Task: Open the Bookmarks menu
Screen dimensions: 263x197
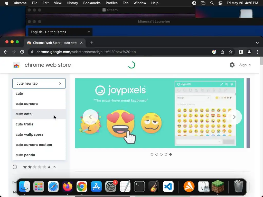Action: pos(92,3)
